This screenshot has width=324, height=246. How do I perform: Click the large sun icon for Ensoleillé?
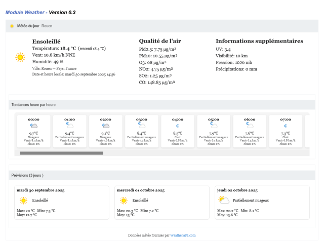pos(20,57)
